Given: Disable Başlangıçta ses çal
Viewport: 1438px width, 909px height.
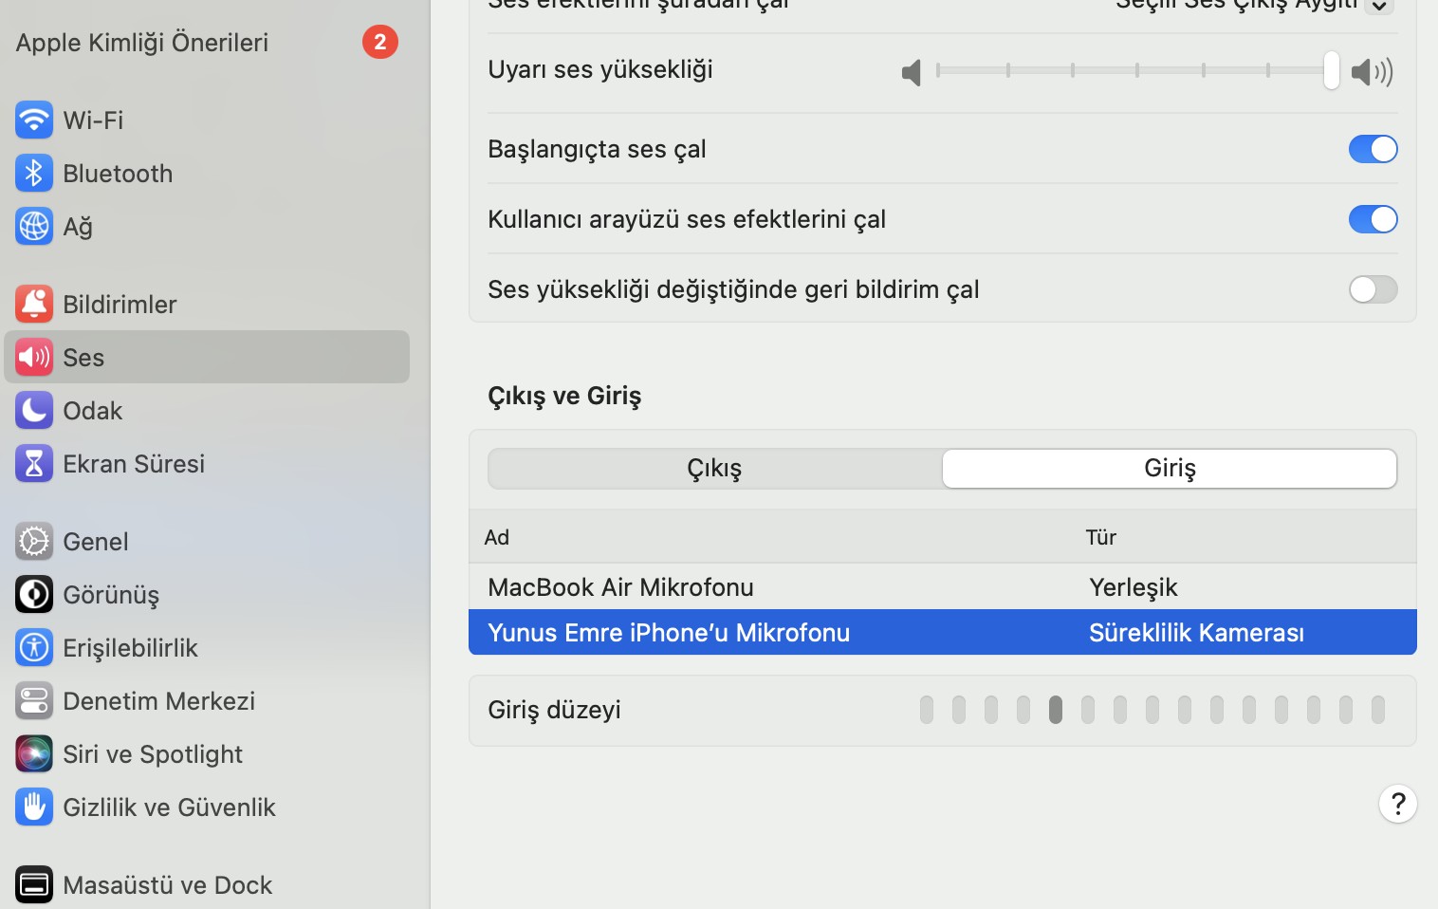Looking at the screenshot, I should click(1373, 148).
